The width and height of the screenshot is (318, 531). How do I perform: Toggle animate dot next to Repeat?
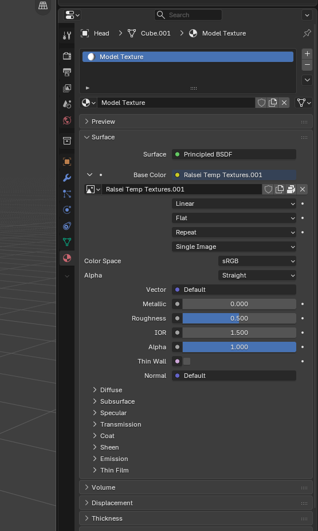click(x=303, y=232)
